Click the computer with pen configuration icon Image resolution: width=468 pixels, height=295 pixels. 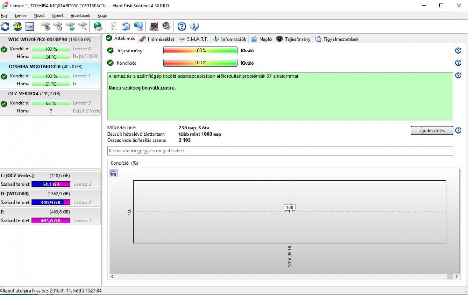[154, 27]
